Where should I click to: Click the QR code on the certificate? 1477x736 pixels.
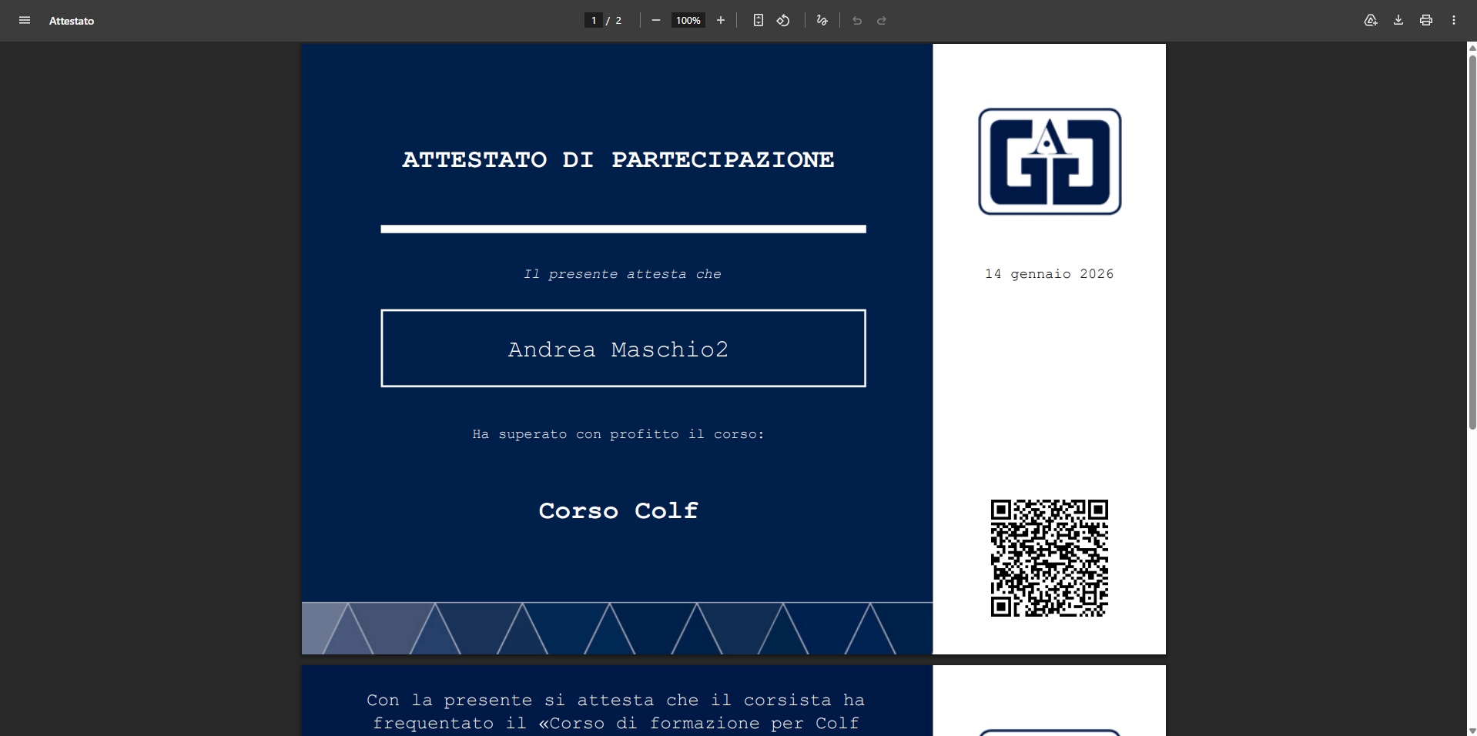pyautogui.click(x=1049, y=558)
